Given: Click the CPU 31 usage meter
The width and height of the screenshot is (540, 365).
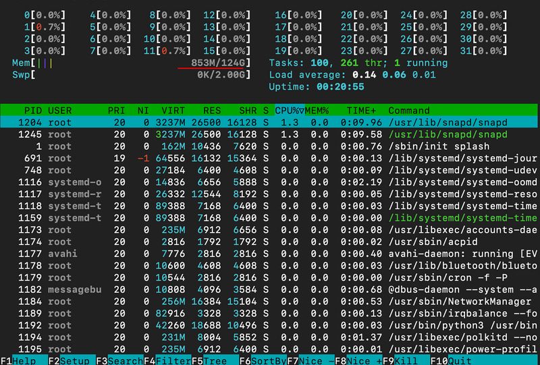Looking at the screenshot, I should click(483, 51).
